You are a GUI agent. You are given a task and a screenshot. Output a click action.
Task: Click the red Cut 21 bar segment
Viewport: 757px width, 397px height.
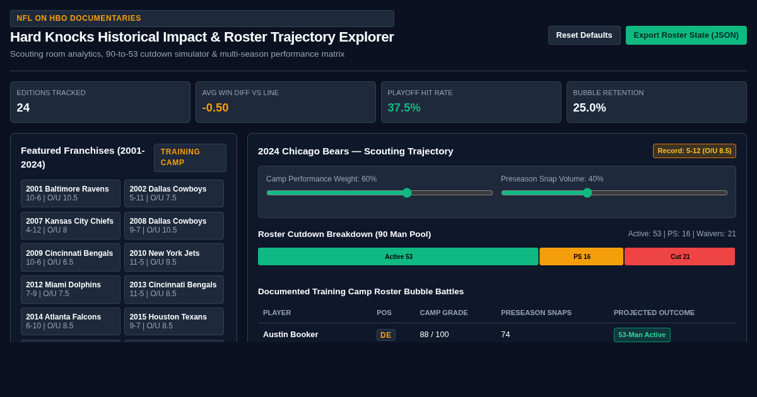pos(680,256)
